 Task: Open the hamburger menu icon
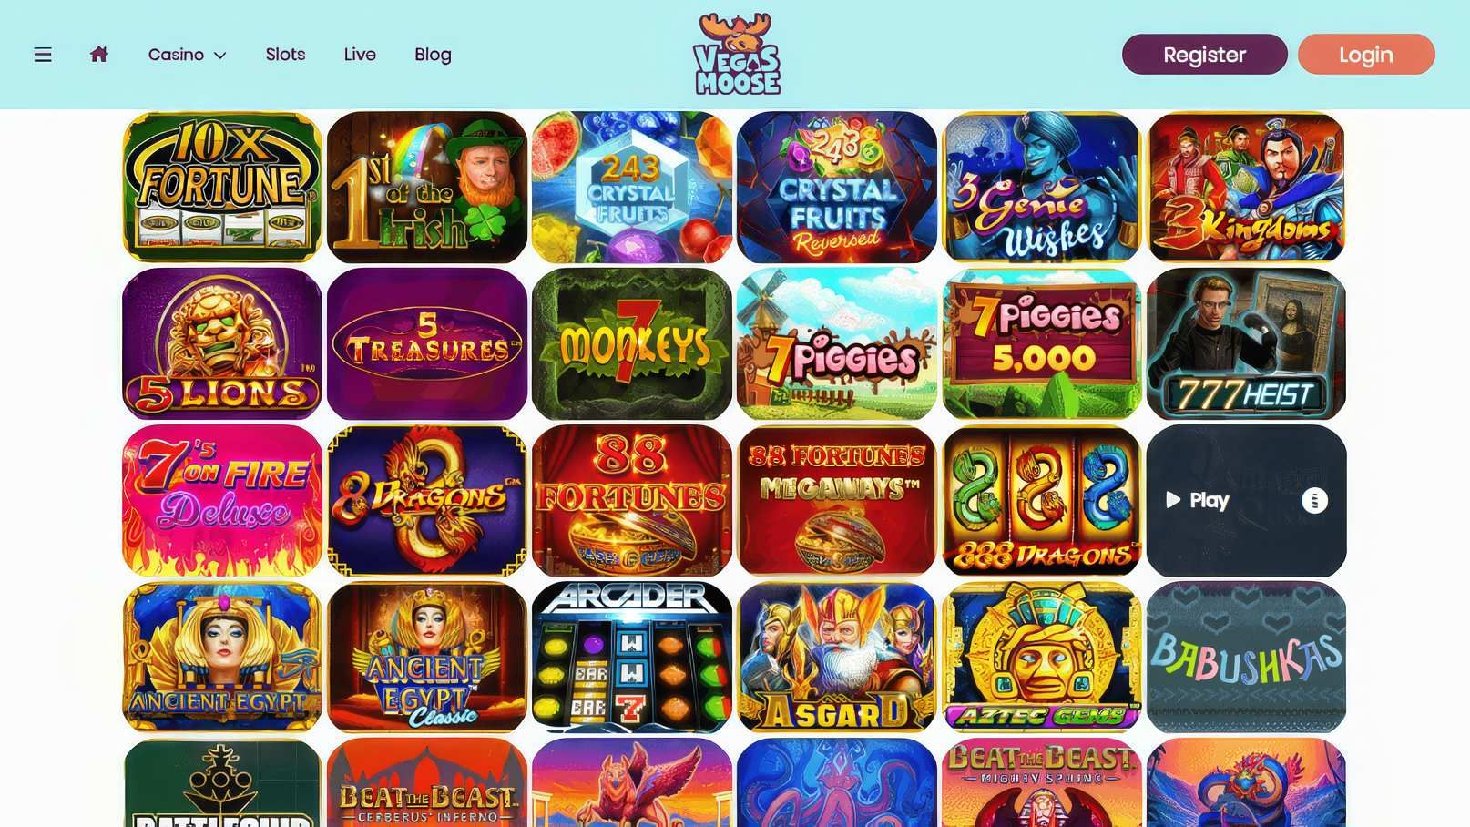tap(43, 55)
